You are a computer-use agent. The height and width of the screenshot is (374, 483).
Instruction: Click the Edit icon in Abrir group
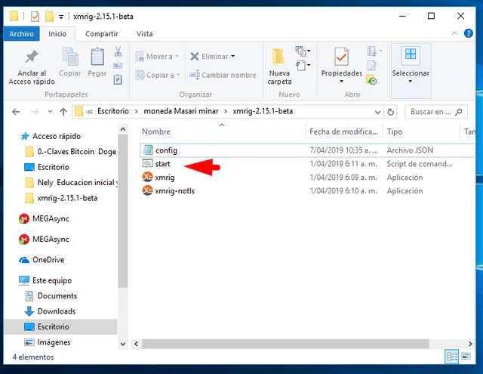372,66
